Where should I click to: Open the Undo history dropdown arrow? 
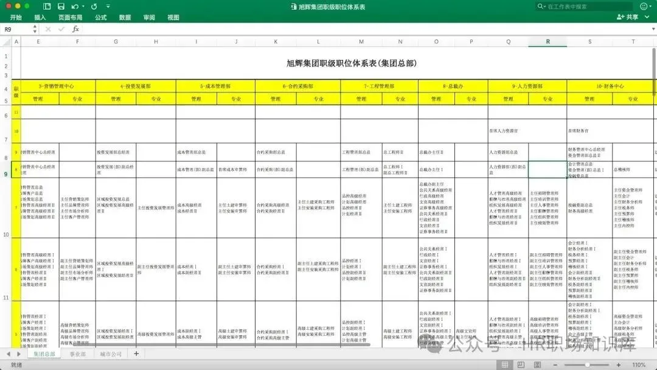point(83,6)
